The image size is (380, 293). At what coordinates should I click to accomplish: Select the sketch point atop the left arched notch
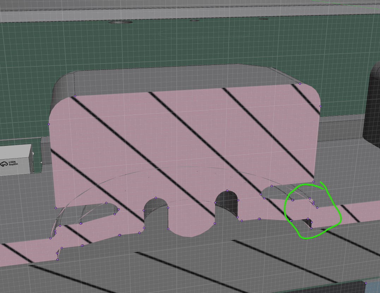(x=156, y=198)
